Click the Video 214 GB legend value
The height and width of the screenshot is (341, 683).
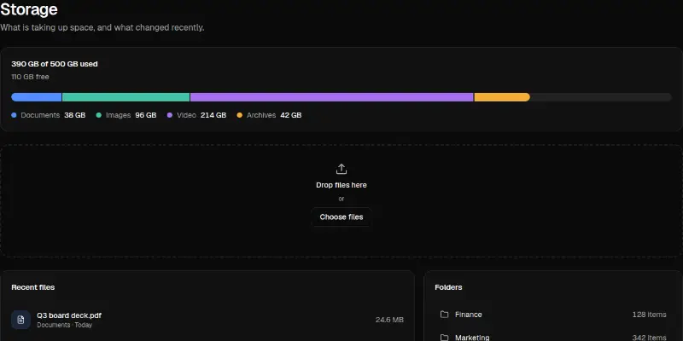tap(213, 115)
